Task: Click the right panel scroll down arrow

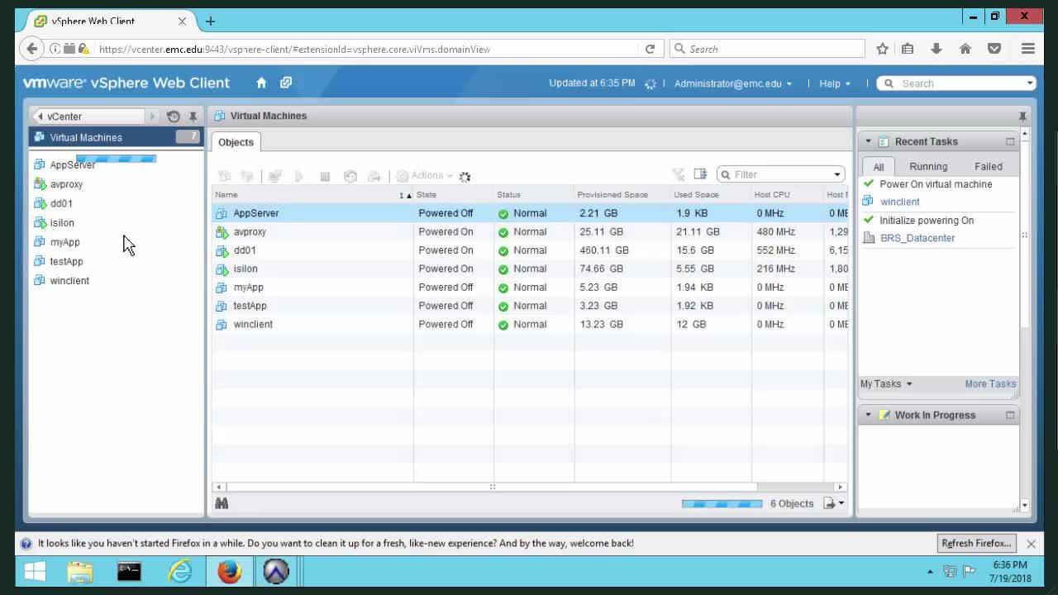Action: coord(1025,505)
